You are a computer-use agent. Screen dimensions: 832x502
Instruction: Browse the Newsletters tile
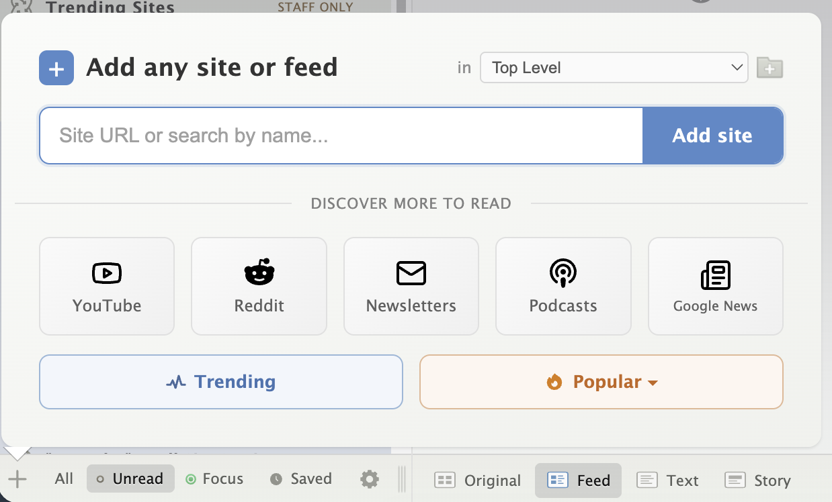pyautogui.click(x=411, y=286)
